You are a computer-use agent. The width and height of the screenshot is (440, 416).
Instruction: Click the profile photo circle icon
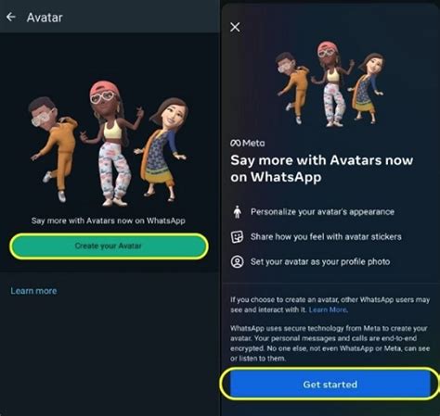coord(238,262)
